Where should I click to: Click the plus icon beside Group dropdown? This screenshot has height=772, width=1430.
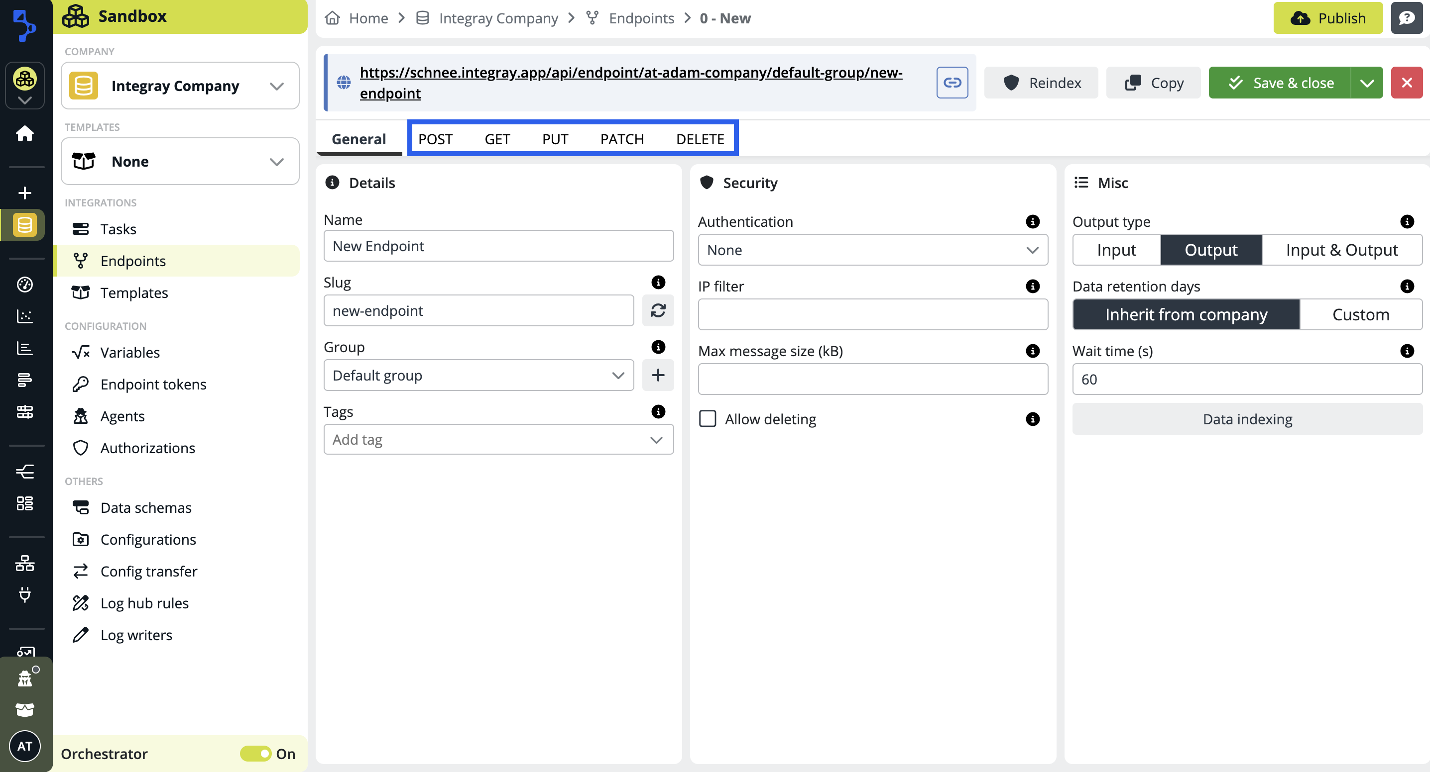[x=658, y=376]
